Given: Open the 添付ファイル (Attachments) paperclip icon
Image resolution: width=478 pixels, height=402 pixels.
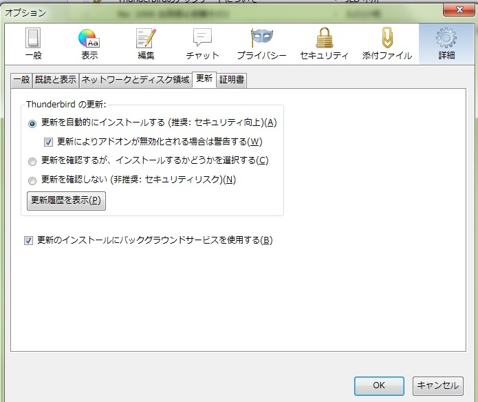Looking at the screenshot, I should (387, 44).
